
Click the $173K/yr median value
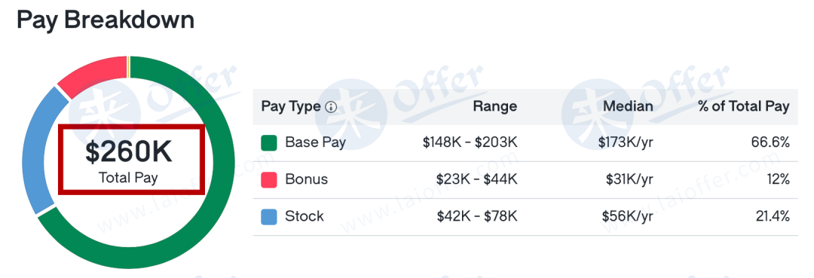point(626,143)
